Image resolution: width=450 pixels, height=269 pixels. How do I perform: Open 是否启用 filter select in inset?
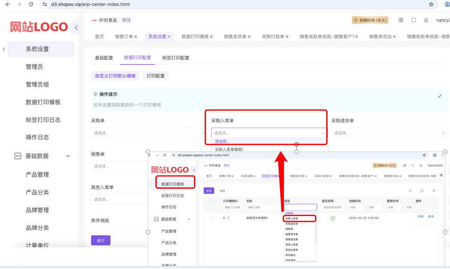(333, 207)
